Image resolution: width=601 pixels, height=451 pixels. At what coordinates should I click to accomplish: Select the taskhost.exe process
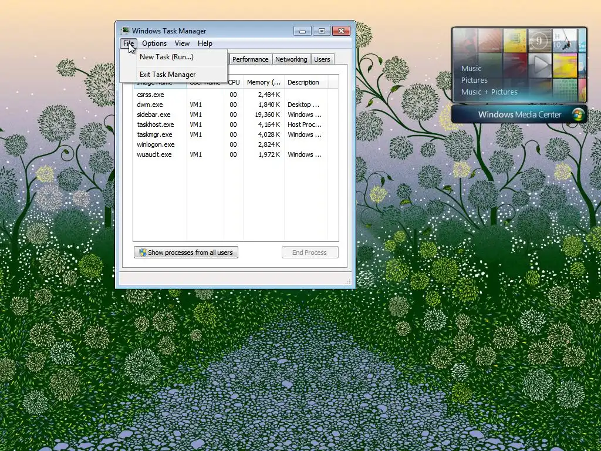(231, 124)
